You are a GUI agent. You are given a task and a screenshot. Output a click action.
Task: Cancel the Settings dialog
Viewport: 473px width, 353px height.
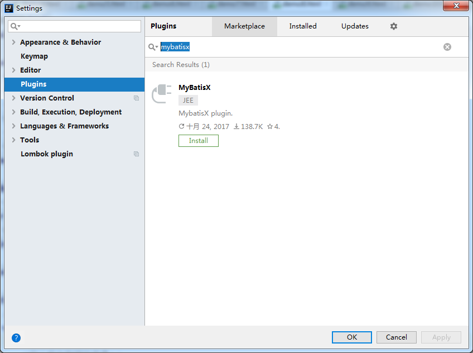[397, 337]
